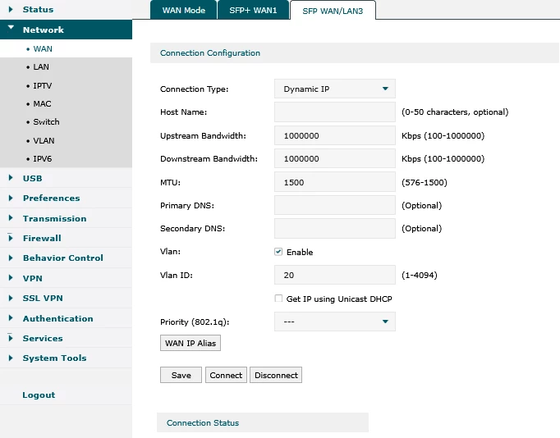Edit the Vlan ID field
Image resolution: width=560 pixels, height=438 pixels.
335,275
